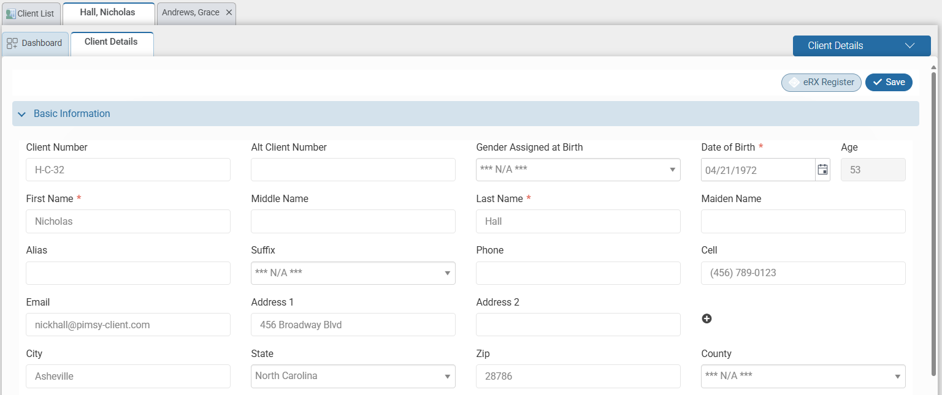Click the checkmark icon on the Save button
Viewport: 942px width, 395px height.
pos(879,81)
